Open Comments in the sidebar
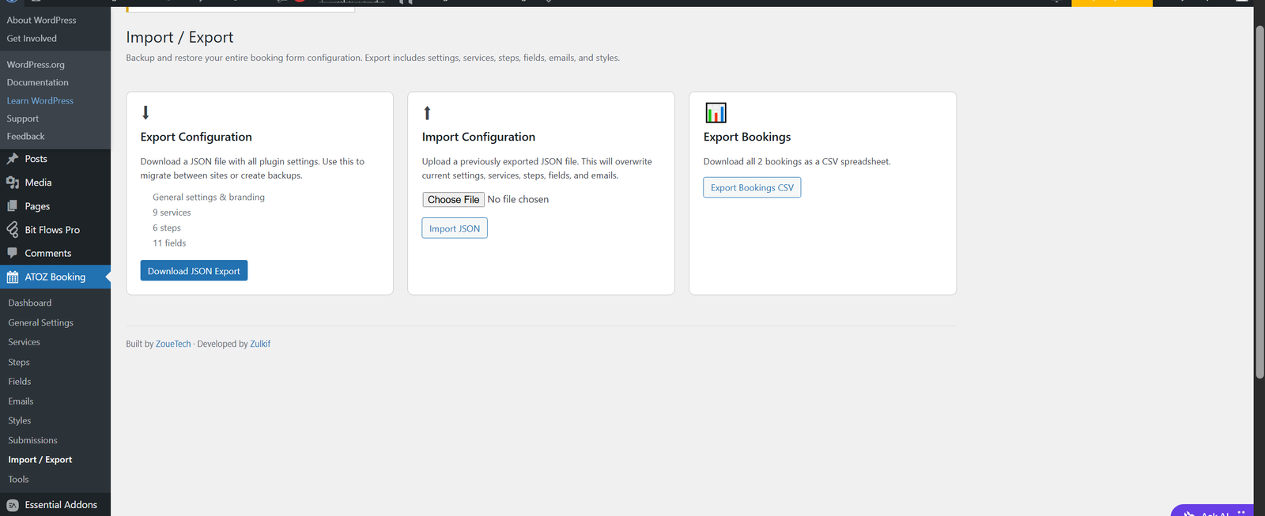The height and width of the screenshot is (516, 1265). point(48,253)
